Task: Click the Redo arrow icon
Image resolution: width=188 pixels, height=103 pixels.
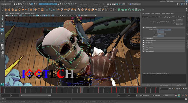Action: 23,4
